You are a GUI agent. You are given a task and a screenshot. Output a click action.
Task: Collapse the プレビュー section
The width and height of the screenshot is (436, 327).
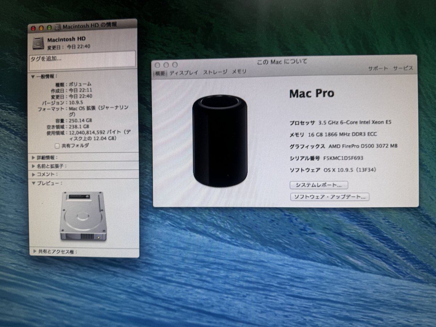point(33,182)
